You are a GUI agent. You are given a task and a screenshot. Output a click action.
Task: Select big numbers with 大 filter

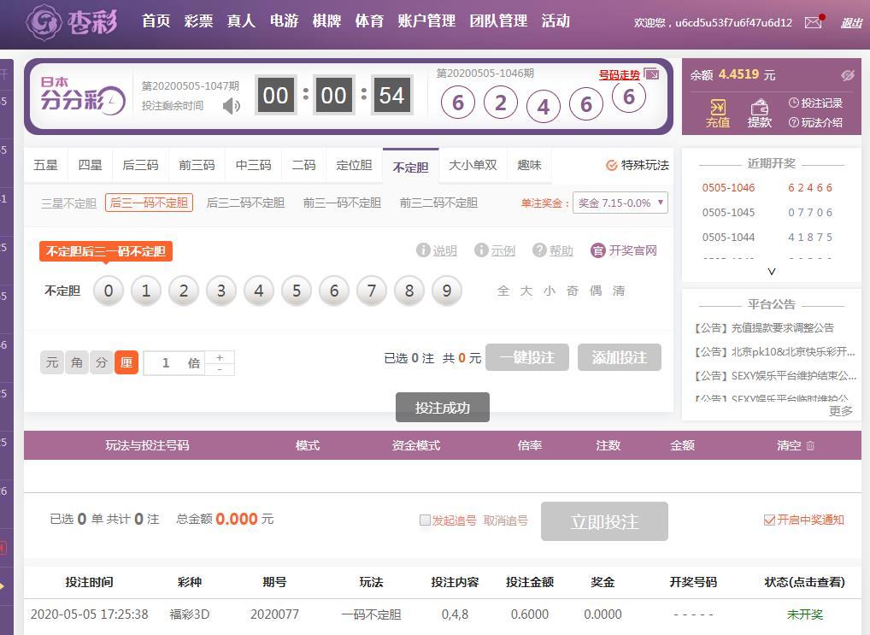pyautogui.click(x=526, y=291)
